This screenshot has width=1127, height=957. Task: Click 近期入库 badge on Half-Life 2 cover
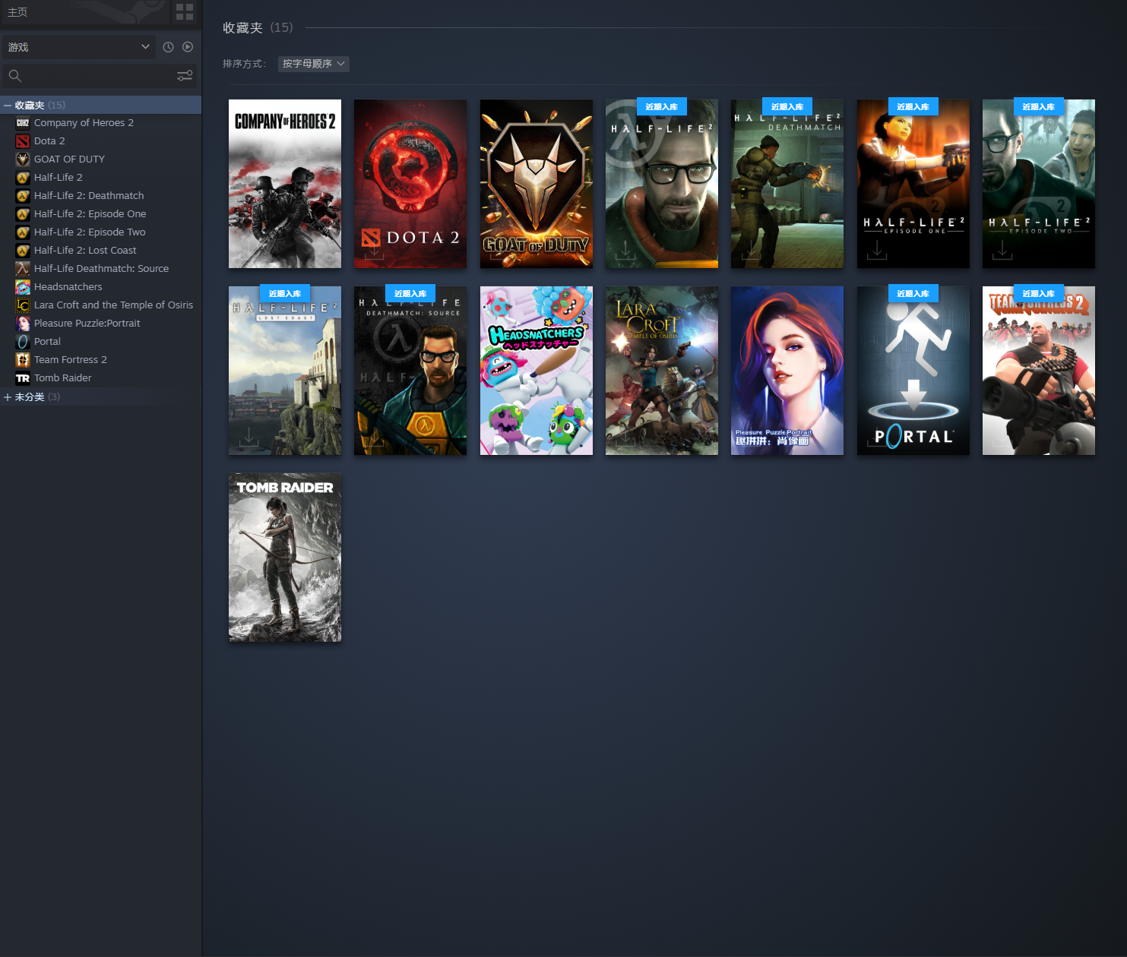click(662, 106)
